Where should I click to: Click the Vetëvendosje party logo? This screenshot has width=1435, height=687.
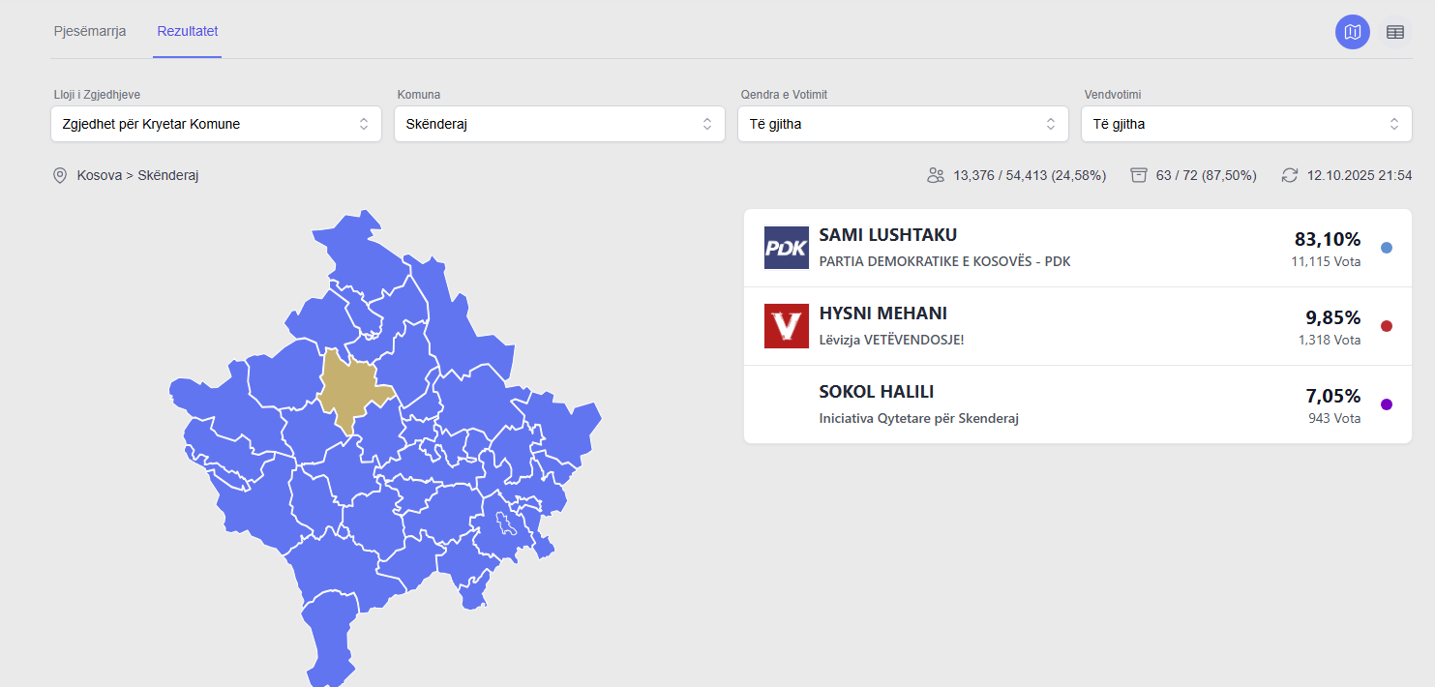point(786,326)
